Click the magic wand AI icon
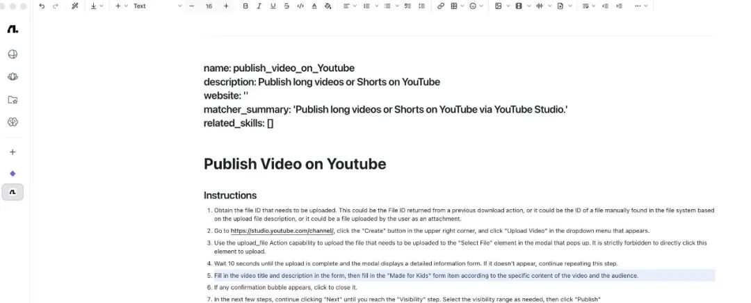Viewport: 751px width, 303px height. 74,6
